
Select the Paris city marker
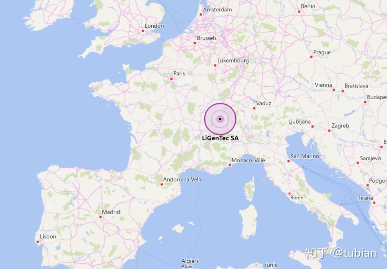tap(171, 79)
